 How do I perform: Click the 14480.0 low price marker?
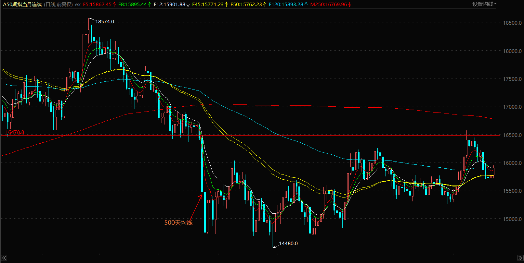pos(288,244)
